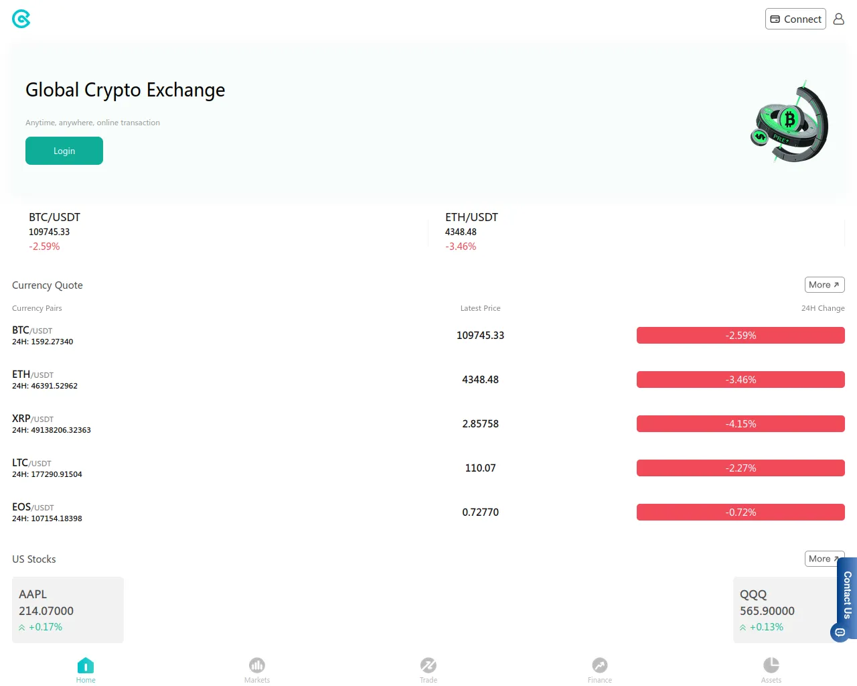Open the BTC/USDT ticker card
This screenshot has width=857, height=686.
[220, 232]
